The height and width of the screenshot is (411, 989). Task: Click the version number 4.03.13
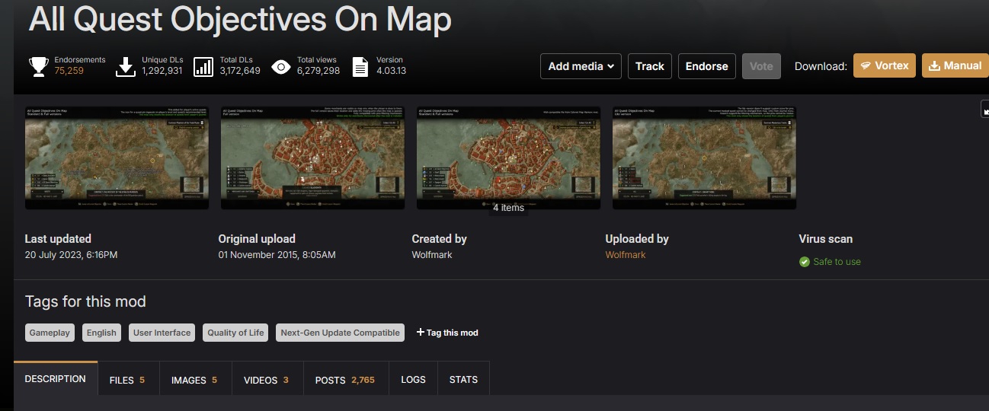(x=391, y=71)
